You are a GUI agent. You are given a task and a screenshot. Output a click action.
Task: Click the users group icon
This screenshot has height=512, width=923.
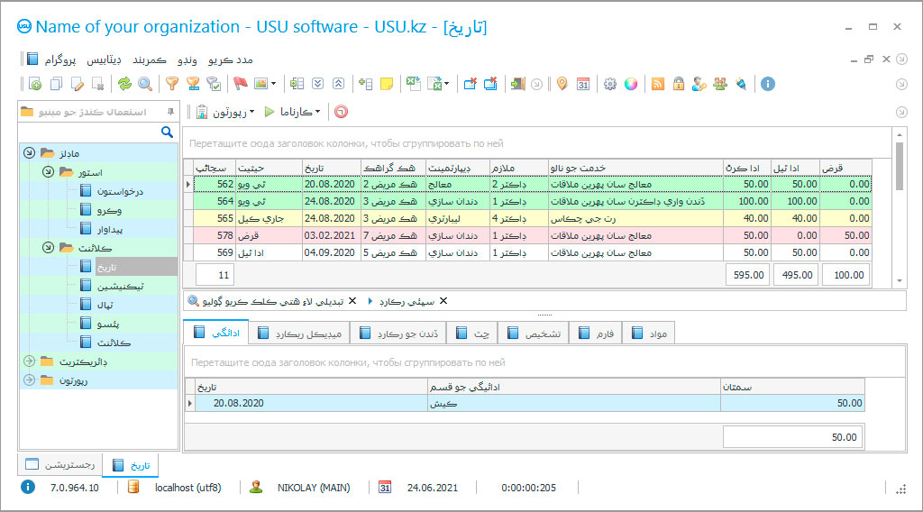pos(720,84)
